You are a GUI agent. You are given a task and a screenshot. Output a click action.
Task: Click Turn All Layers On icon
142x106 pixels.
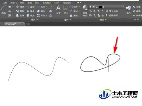point(90,16)
